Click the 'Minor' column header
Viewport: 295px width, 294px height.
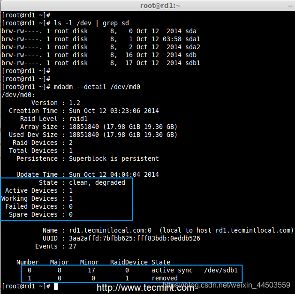(90, 262)
